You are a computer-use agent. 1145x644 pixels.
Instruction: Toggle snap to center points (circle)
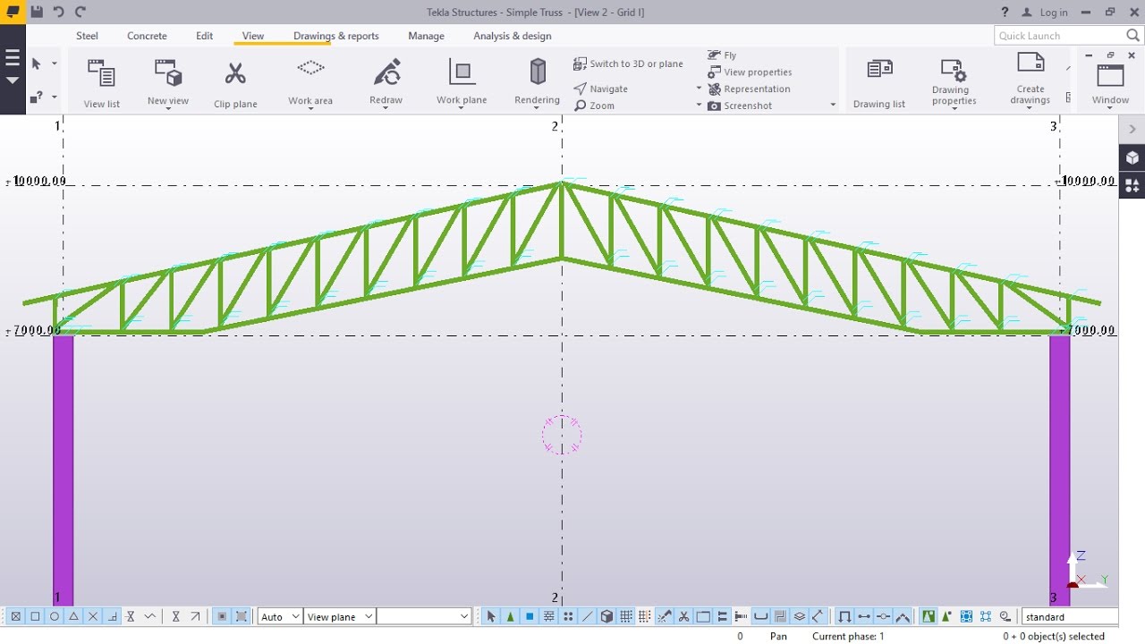(55, 616)
